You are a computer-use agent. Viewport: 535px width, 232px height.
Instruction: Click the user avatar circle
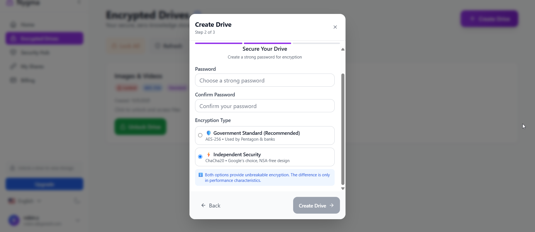click(x=14, y=220)
